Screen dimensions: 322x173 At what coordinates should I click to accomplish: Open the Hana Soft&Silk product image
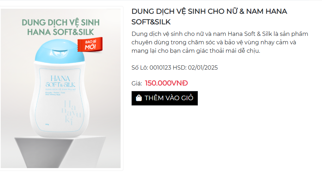point(61,89)
